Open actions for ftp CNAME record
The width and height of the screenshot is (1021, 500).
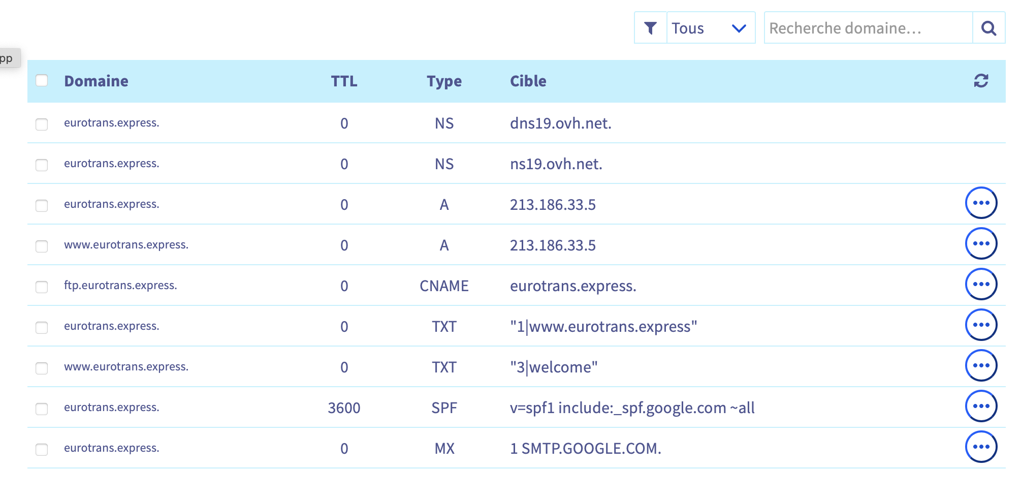(x=981, y=285)
